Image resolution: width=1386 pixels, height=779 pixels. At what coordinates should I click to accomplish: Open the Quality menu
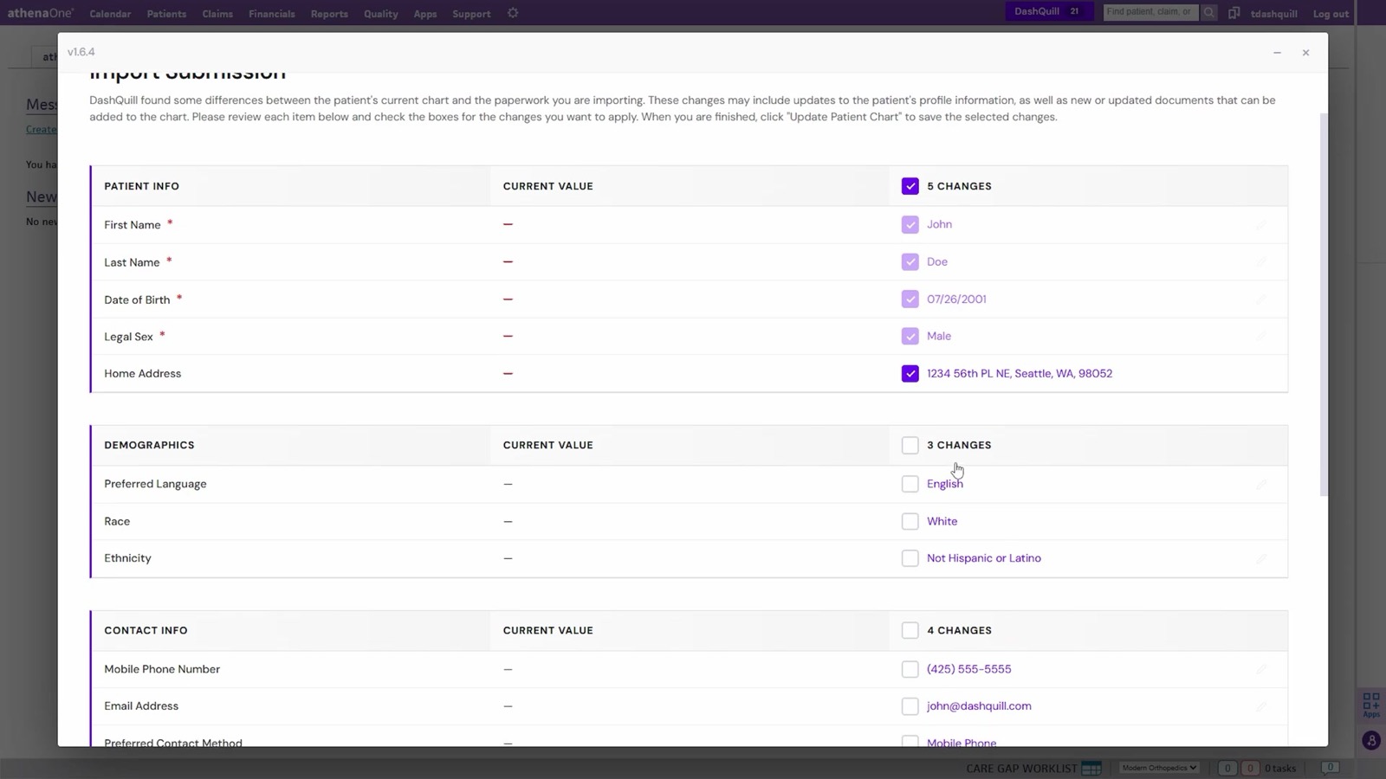(381, 14)
